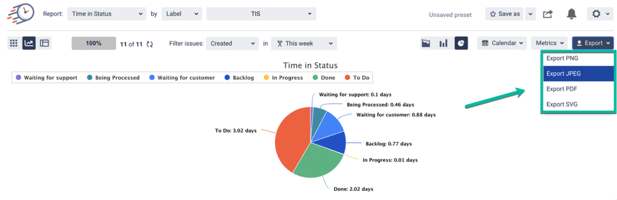Viewport: 617px width, 200px height.
Task: Open the Time in Status report dropdown
Action: (107, 14)
